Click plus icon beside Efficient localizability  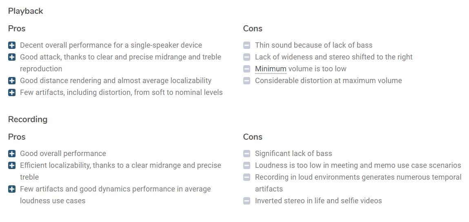12,165
